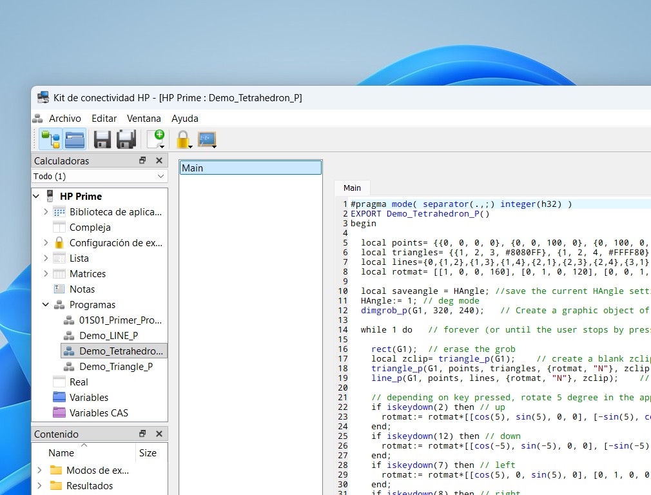Viewport: 651px width, 495px height.
Task: Toggle the content folder panel icon
Action: pos(75,139)
